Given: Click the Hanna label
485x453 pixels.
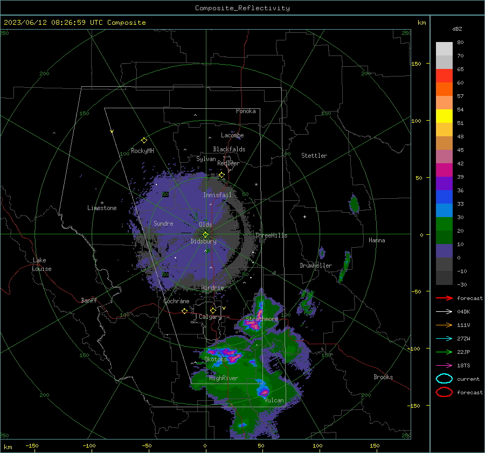Looking at the screenshot, I should 377,240.
